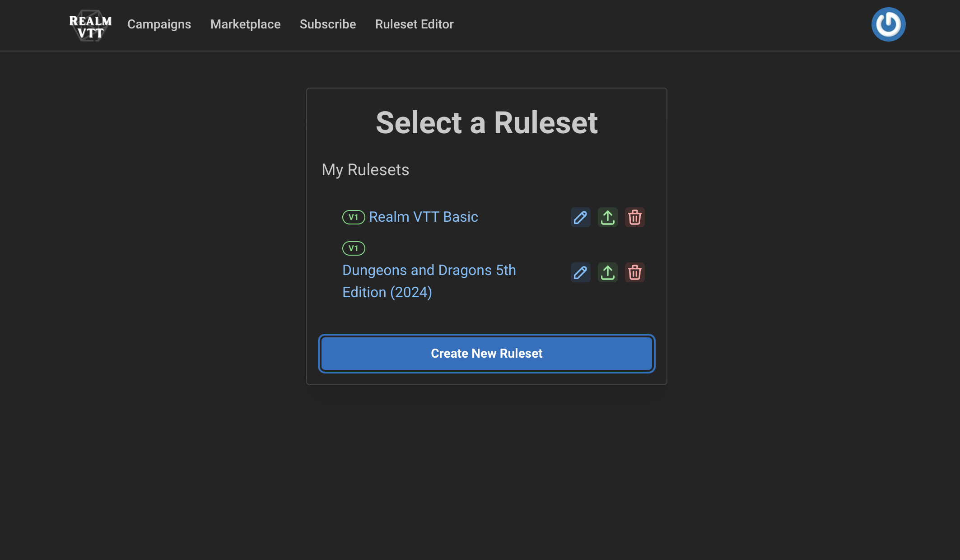Screen dimensions: 960x560
Task: Open the pencil editor for Dungeons and Dragons 5th Edition
Action: tap(580, 272)
